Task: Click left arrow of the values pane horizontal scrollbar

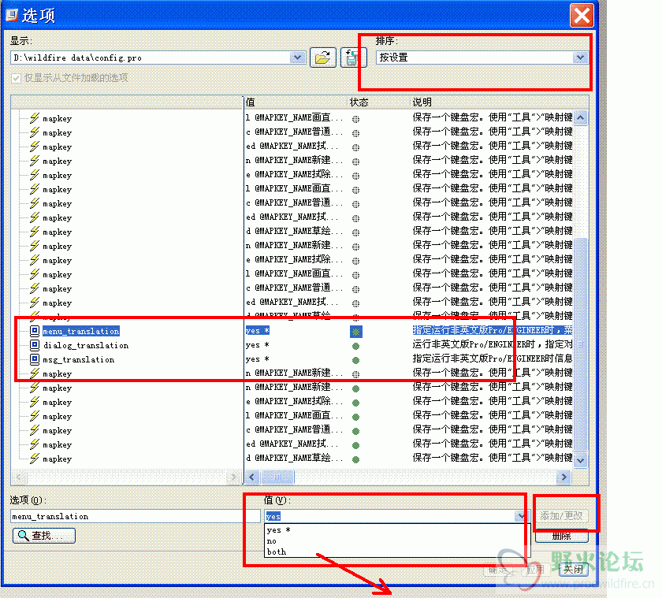Action: [x=252, y=477]
